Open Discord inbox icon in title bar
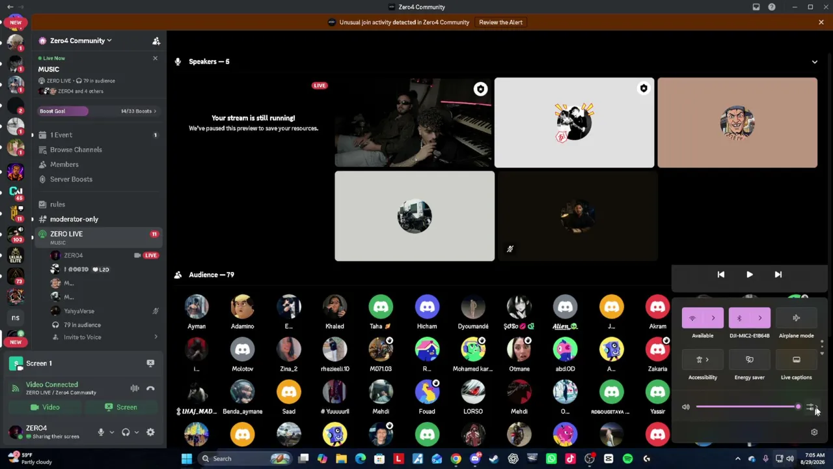This screenshot has height=469, width=833. click(x=756, y=7)
